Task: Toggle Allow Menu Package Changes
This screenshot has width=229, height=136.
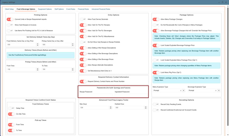Action: (156, 19)
